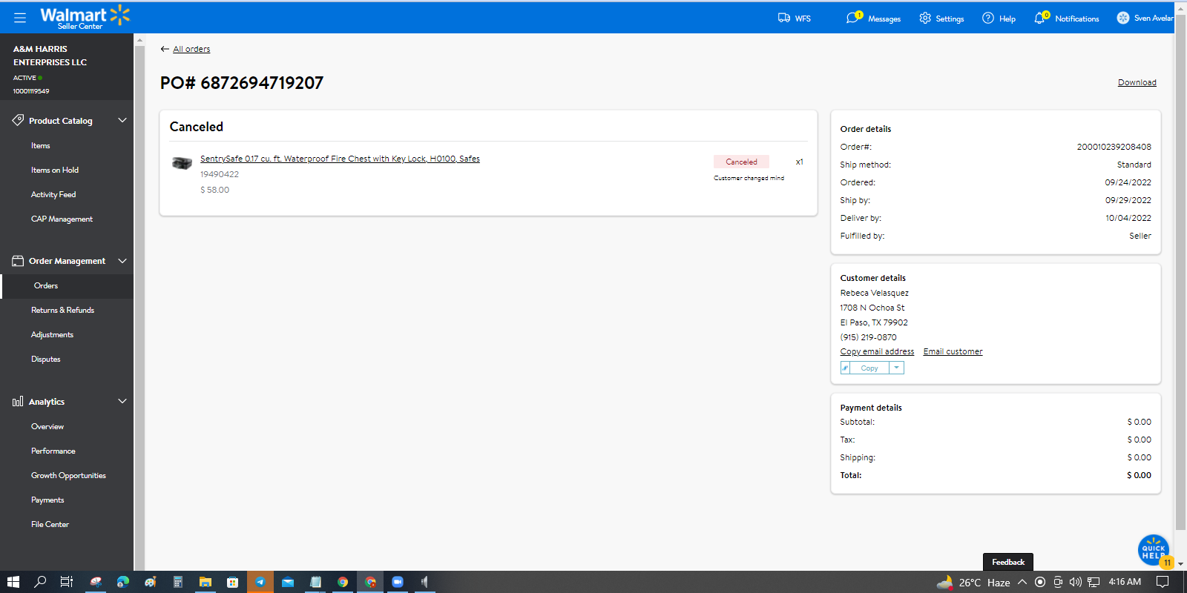Open Help question mark icon
This screenshot has height=593, width=1187.
pos(988,18)
